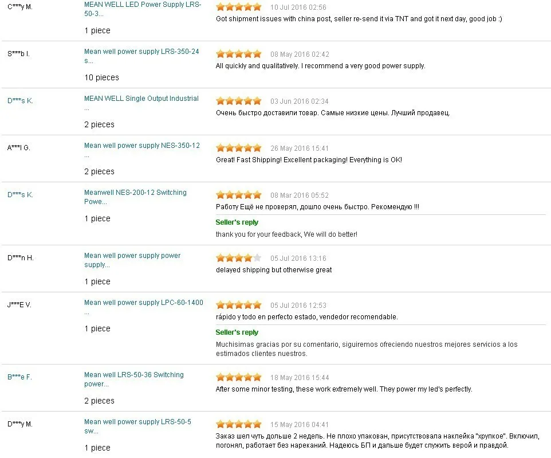Open the Mean well power supply LRS-350-24 product
551x458 pixels.
pos(141,52)
